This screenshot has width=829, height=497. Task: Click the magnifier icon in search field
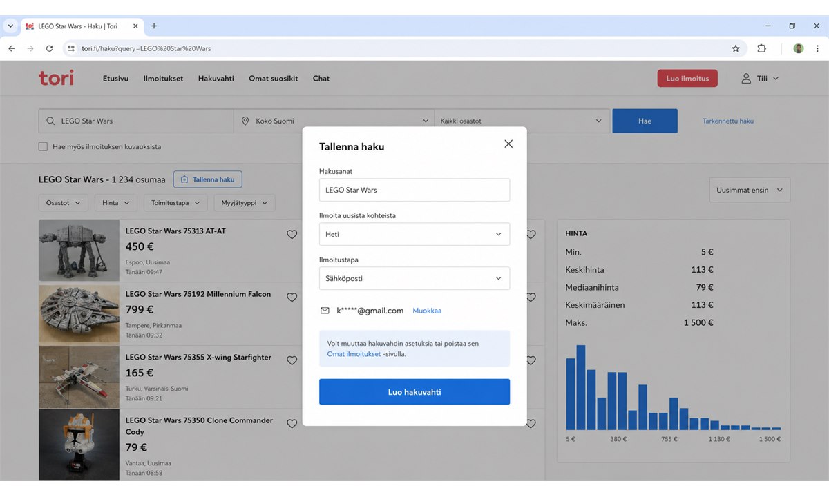pyautogui.click(x=50, y=121)
